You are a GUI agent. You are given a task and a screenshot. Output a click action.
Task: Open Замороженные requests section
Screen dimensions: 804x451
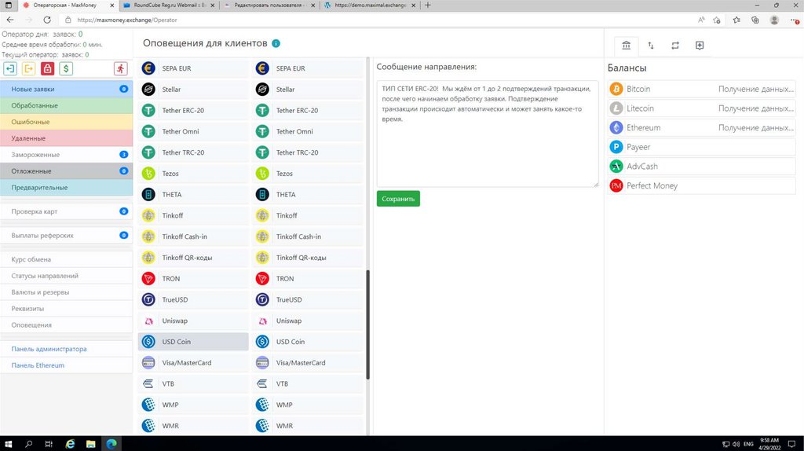pyautogui.click(x=66, y=155)
